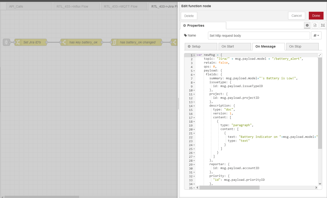Open the function library dropdown beside Name
Image resolution: width=327 pixels, height=198 pixels.
[316, 36]
